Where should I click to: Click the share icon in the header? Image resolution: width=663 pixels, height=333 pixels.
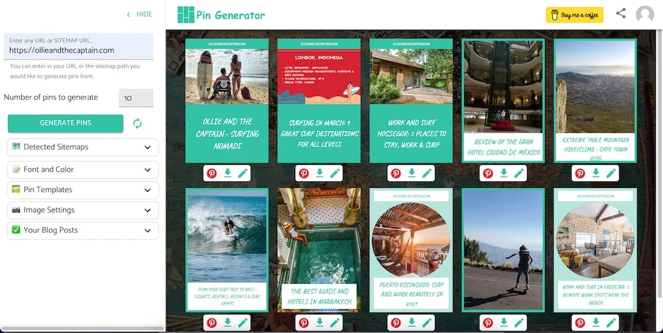click(621, 13)
